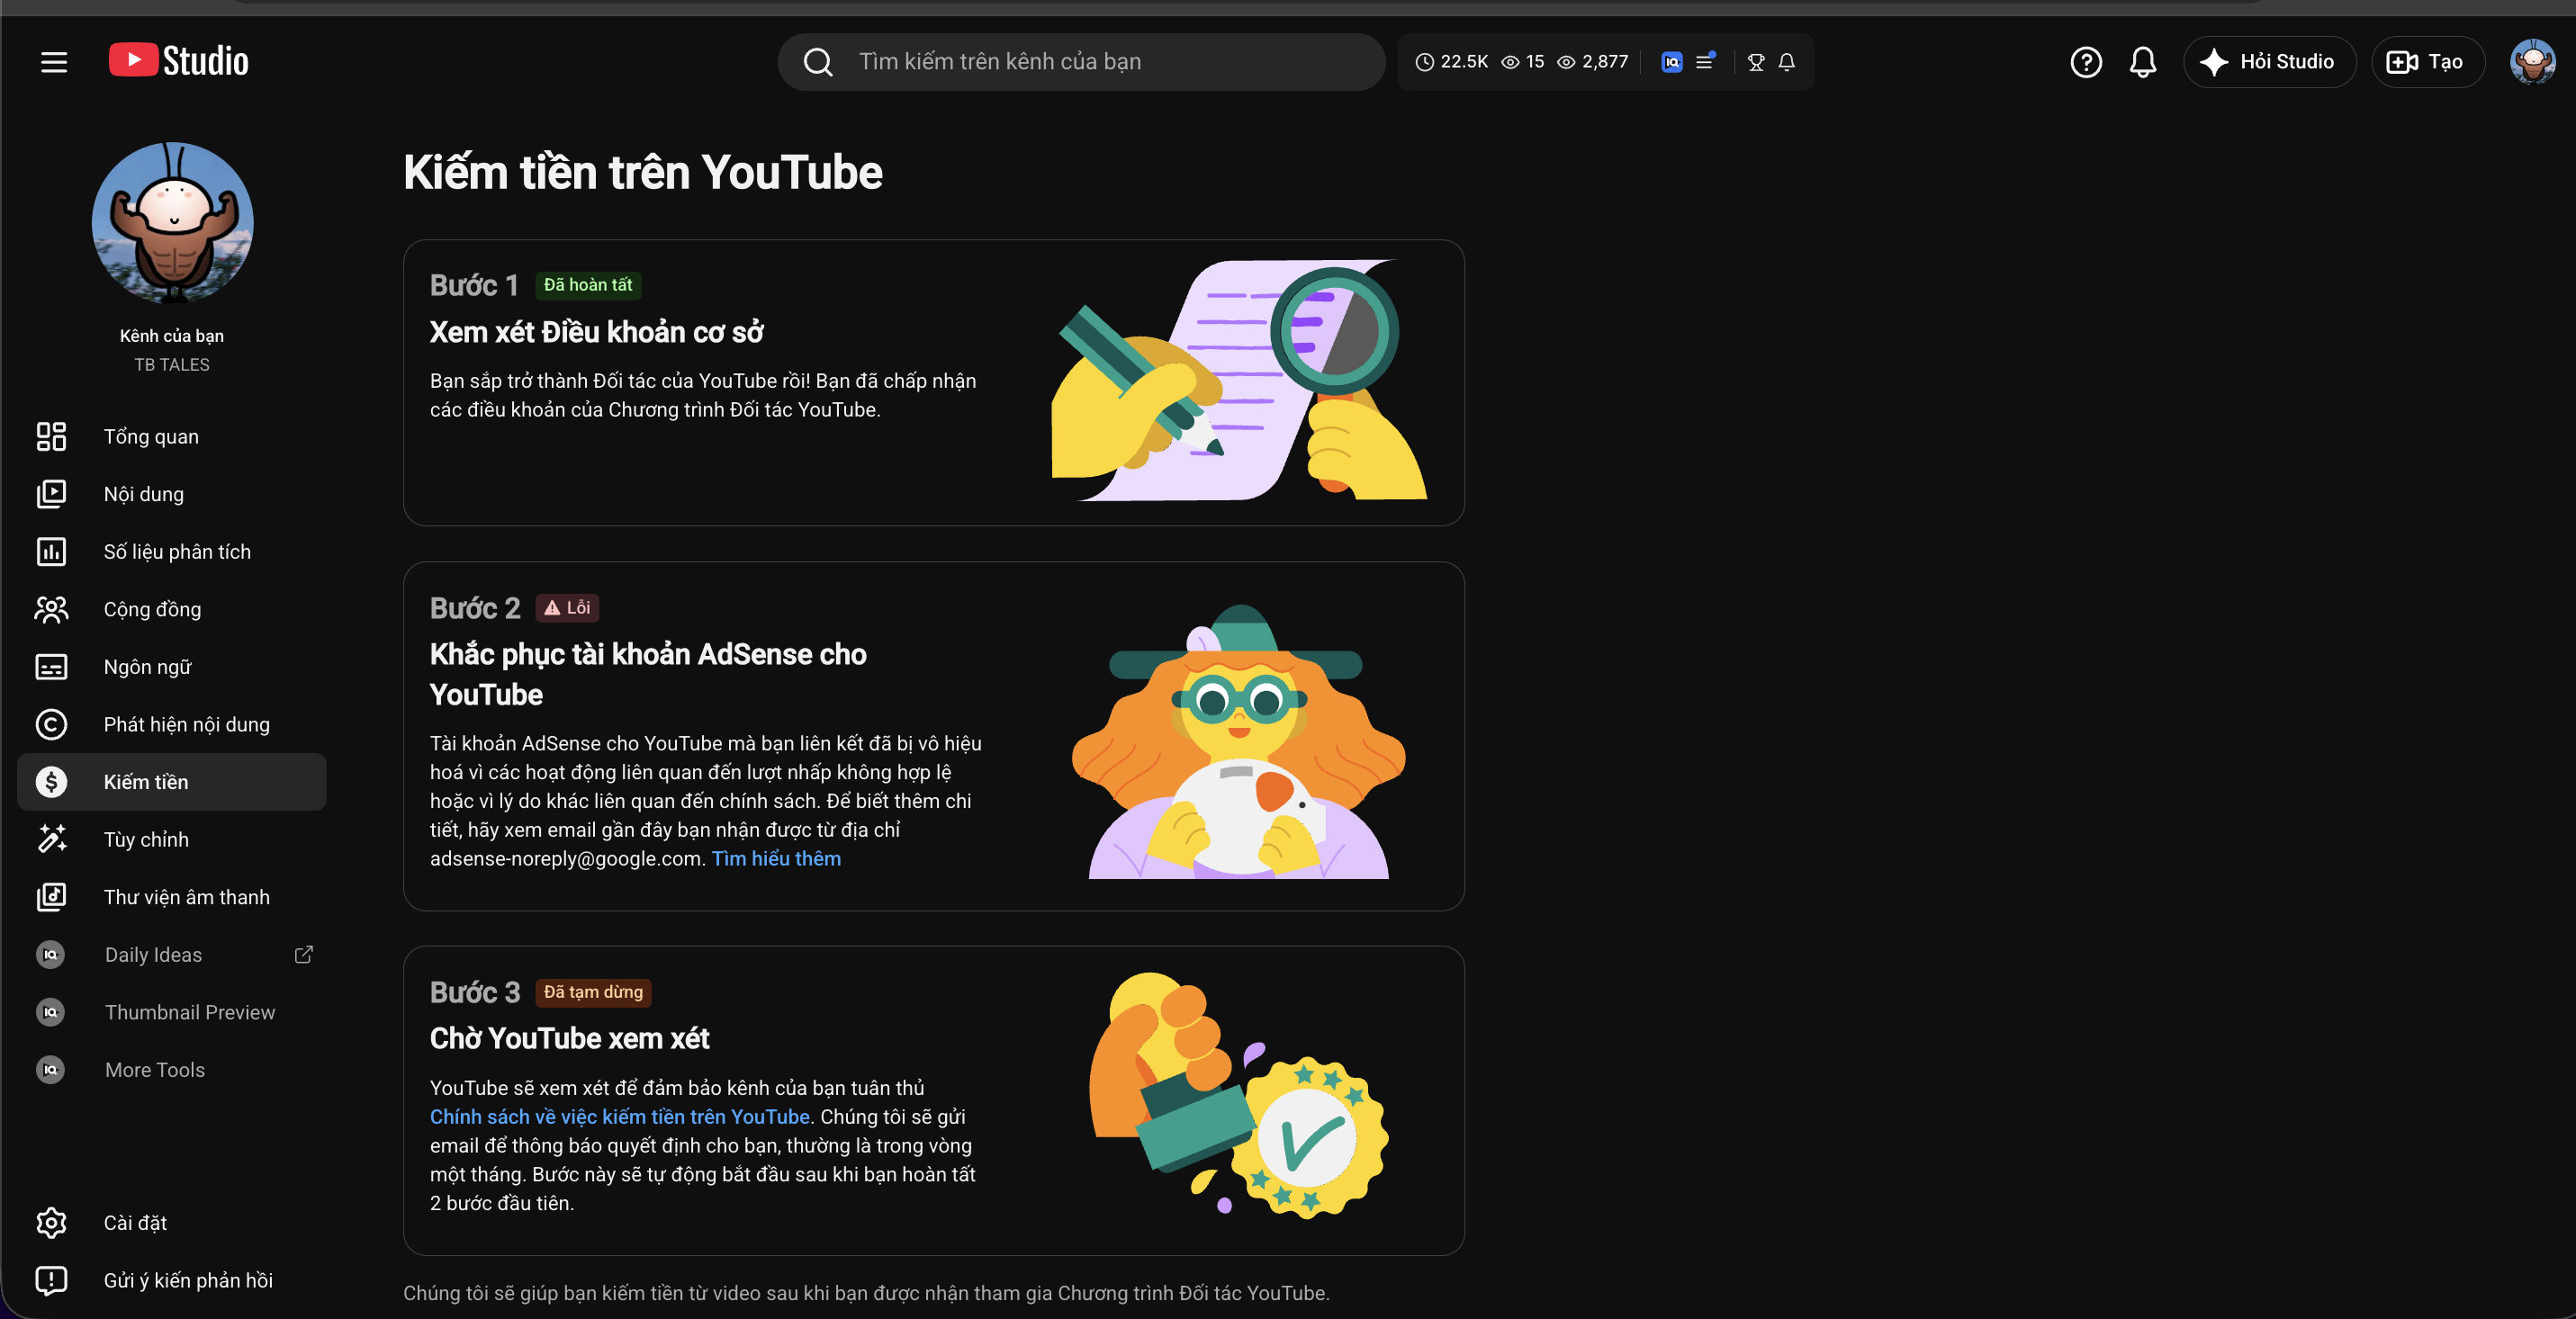Click the eye stat showing 2,877
Viewport: 2576px width, 1319px height.
click(1593, 62)
